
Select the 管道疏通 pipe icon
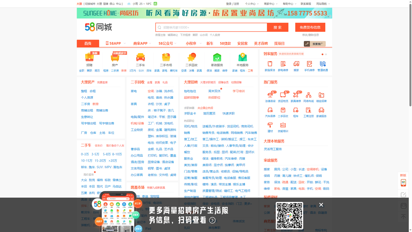[x=323, y=64]
